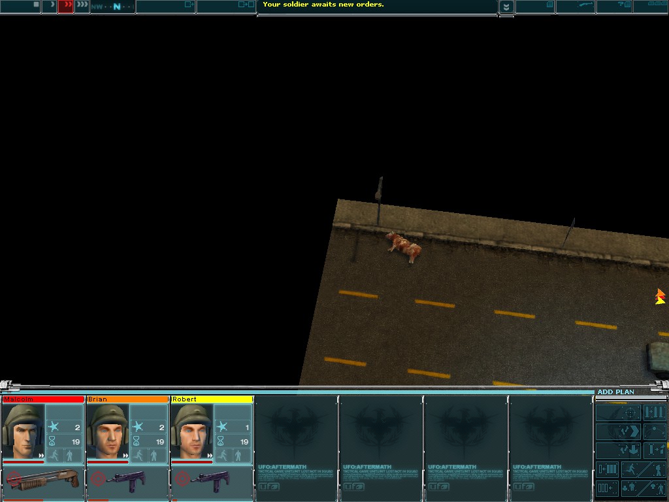Click the compass N heading indicator
Image resolution: width=669 pixels, height=502 pixels.
click(x=116, y=7)
